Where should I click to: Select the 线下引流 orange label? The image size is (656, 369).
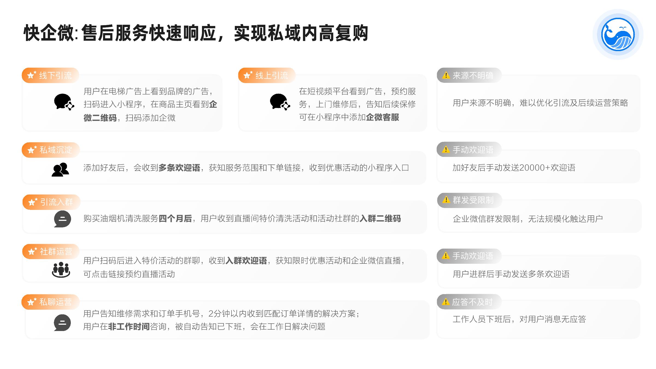(50, 75)
